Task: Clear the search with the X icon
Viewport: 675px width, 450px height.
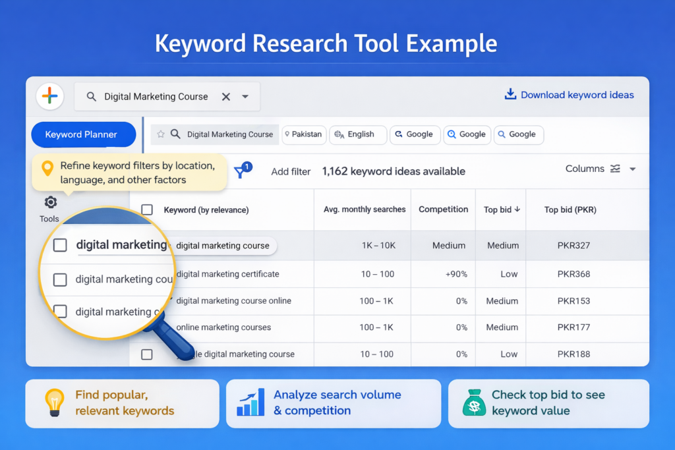Action: 227,96
